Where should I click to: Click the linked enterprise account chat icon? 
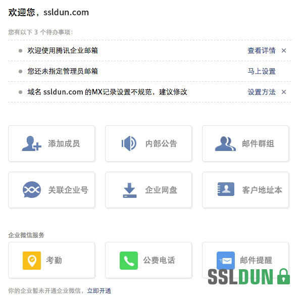[32, 190]
